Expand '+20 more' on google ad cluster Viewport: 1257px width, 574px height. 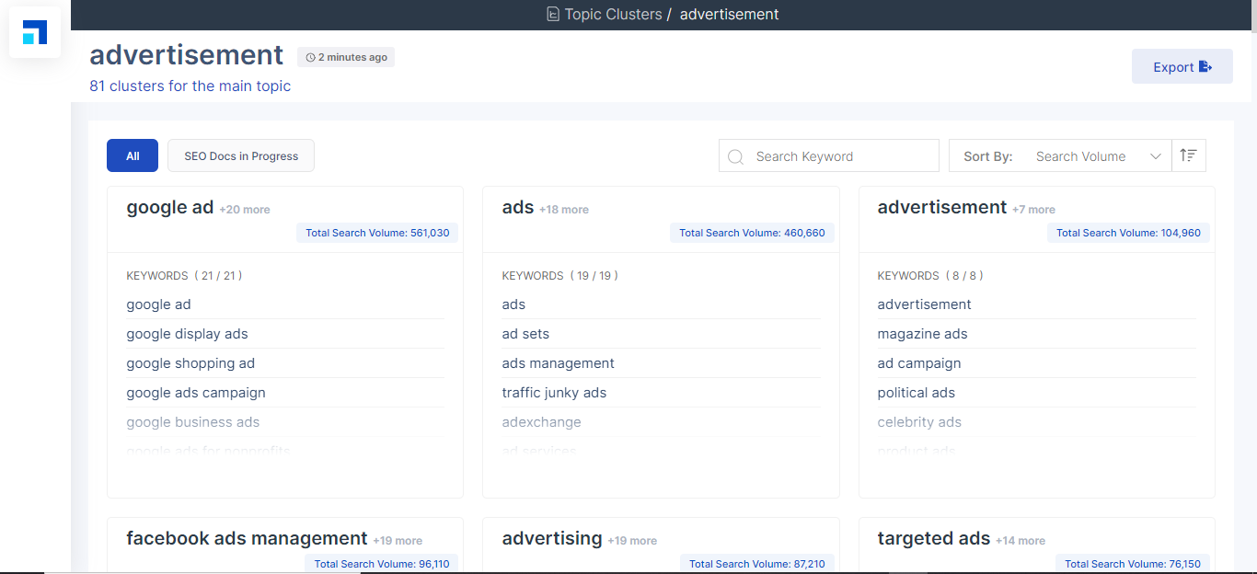tap(245, 210)
